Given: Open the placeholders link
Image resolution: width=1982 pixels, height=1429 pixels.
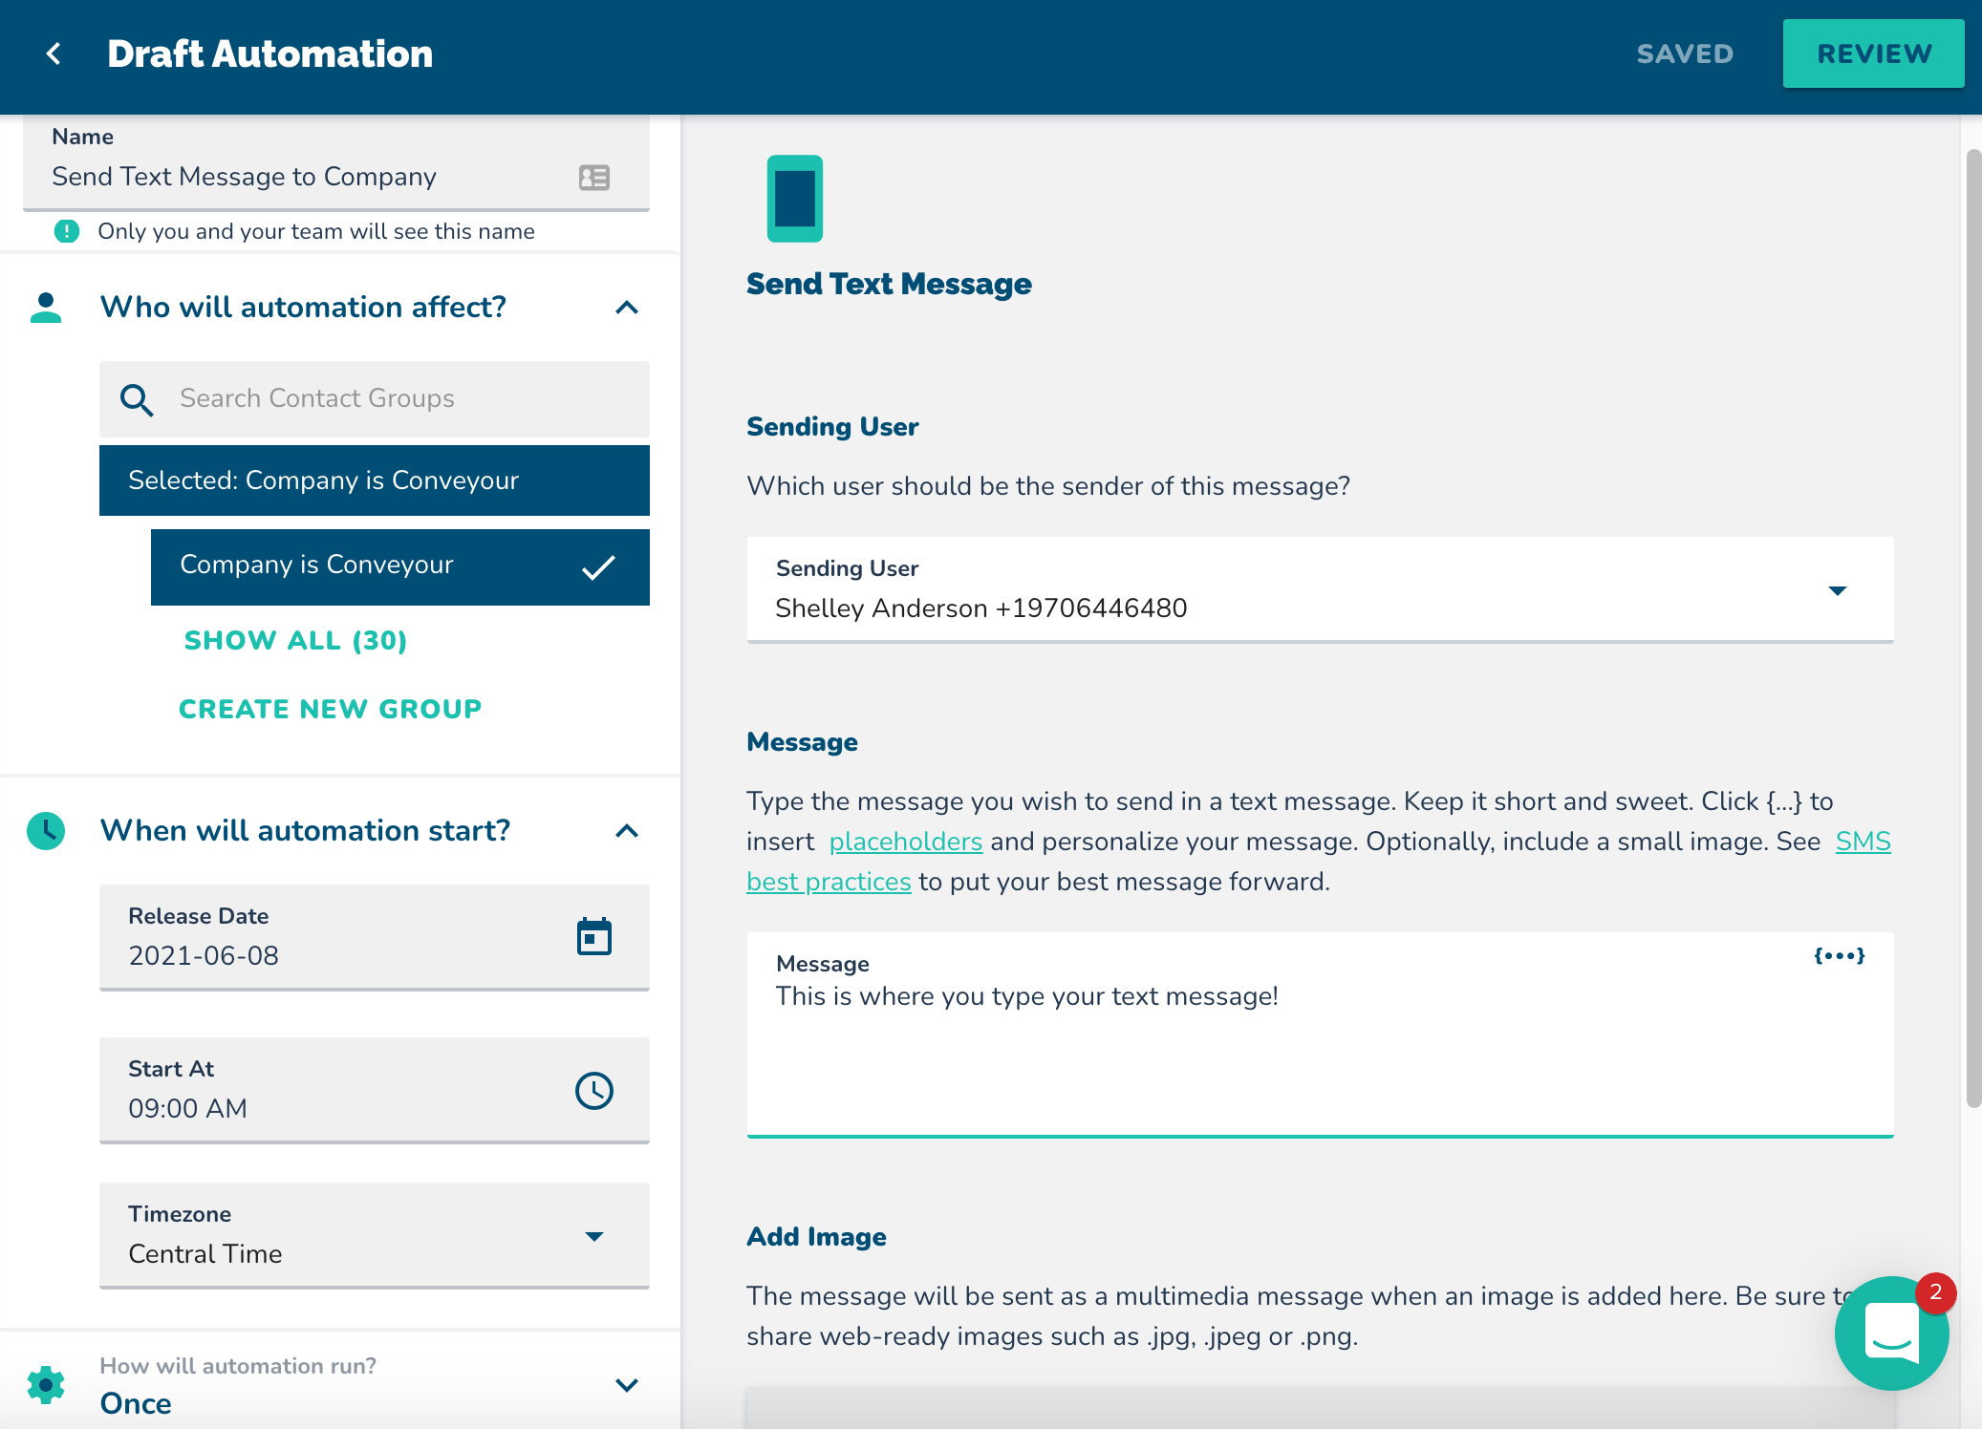Looking at the screenshot, I should pos(905,842).
